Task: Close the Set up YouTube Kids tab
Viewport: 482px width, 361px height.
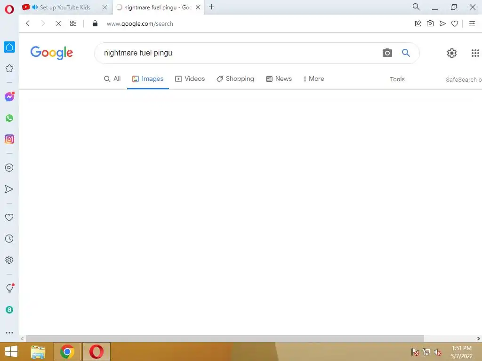Action: (x=104, y=8)
